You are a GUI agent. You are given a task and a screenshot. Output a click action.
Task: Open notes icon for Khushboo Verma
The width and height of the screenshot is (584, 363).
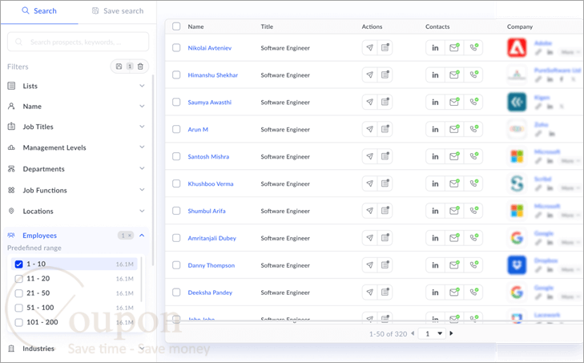pyautogui.click(x=385, y=184)
